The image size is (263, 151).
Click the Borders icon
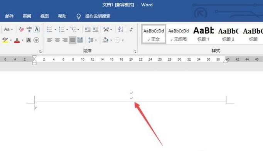[117, 40]
